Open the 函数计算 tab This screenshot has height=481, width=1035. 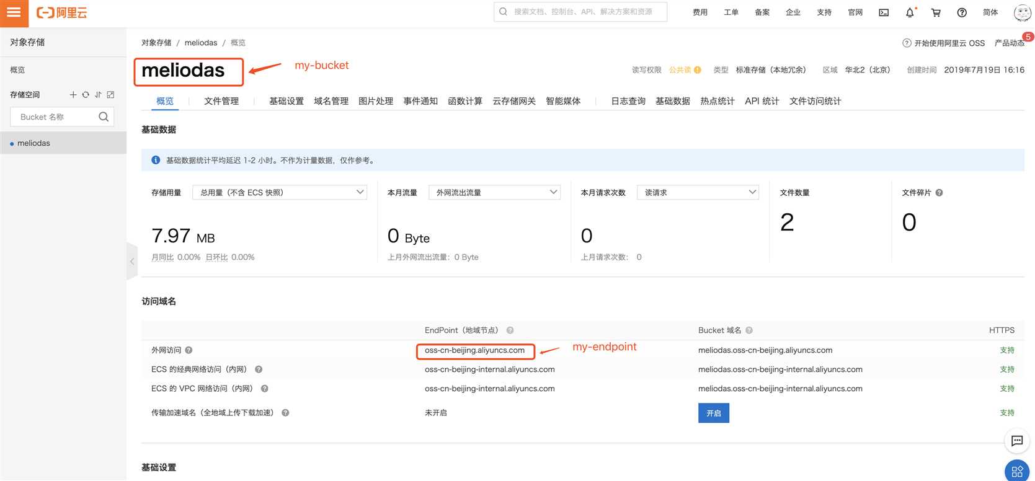(x=465, y=101)
